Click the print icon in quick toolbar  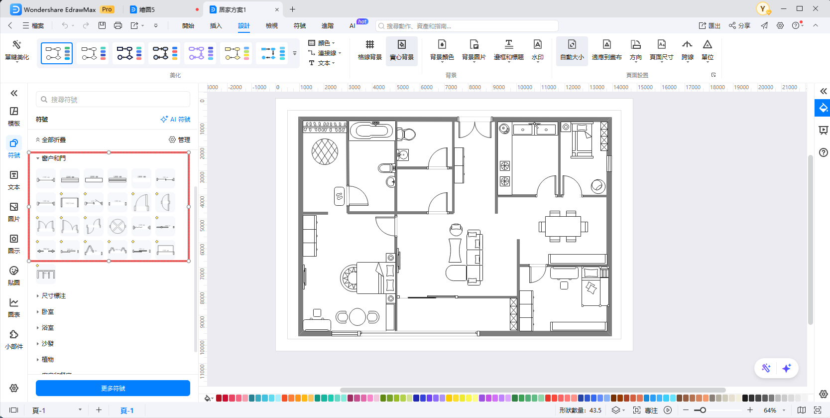coord(118,25)
